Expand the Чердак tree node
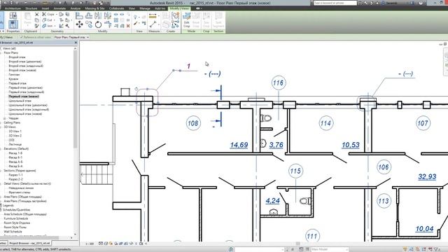This screenshot has width=448, height=252. (5, 118)
